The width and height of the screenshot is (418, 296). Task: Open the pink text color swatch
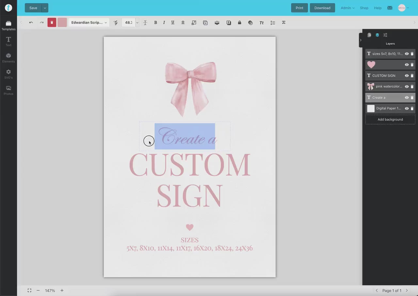pyautogui.click(x=62, y=23)
